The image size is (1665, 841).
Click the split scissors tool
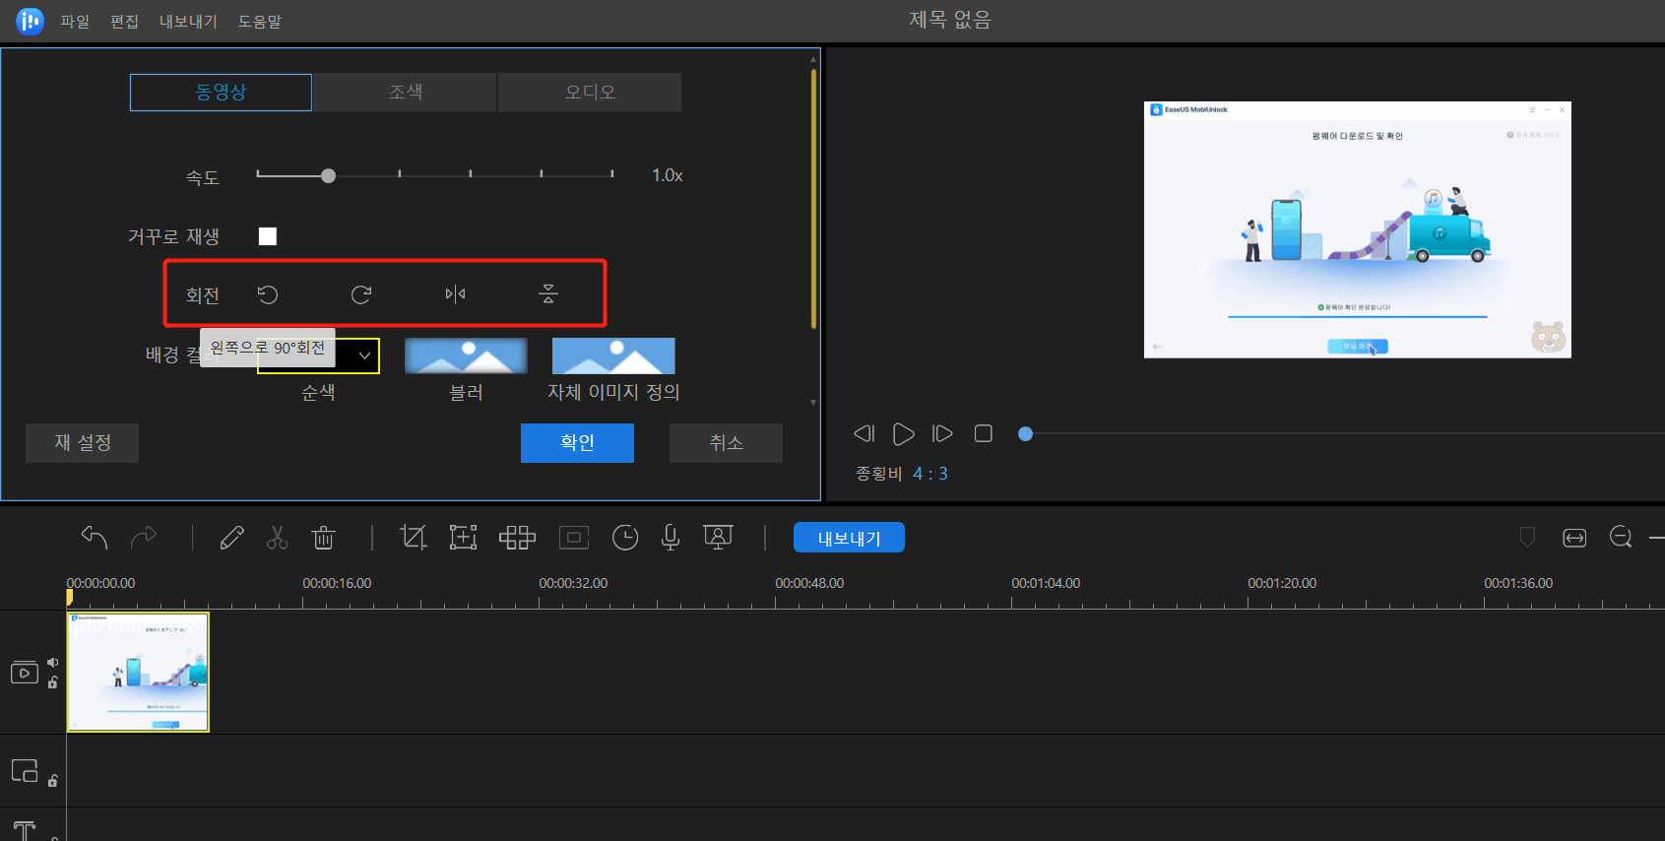(x=277, y=538)
